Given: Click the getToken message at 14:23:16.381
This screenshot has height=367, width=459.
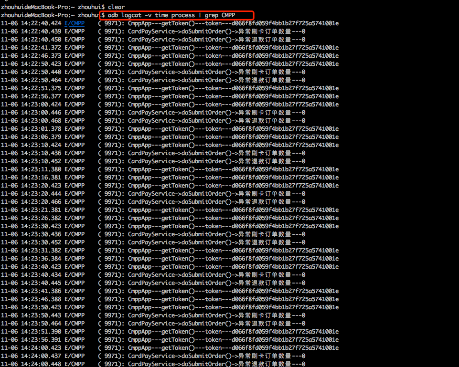Looking at the screenshot, I should [x=233, y=178].
